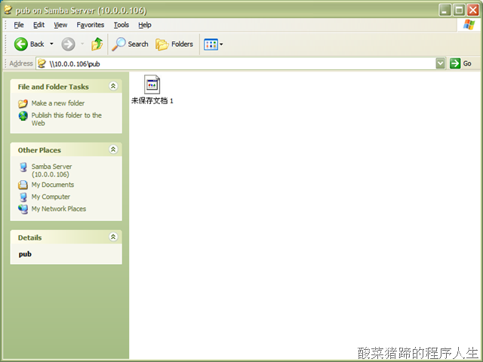Open the Forward history dropdown arrow
Viewport: 483px width, 362px height.
pyautogui.click(x=82, y=44)
